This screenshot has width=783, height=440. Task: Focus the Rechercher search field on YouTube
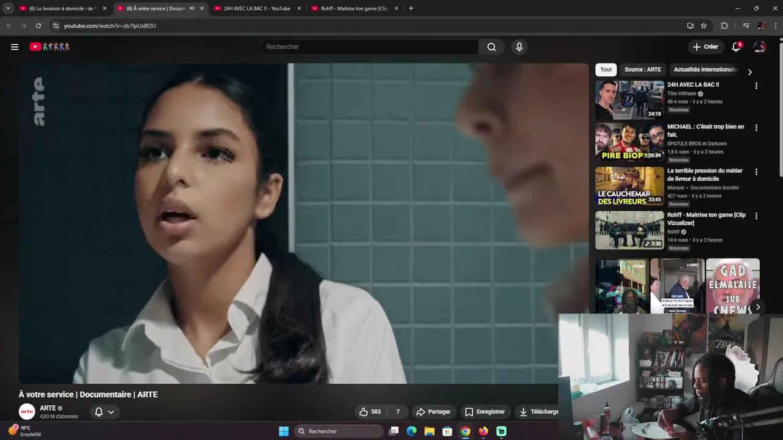(369, 46)
